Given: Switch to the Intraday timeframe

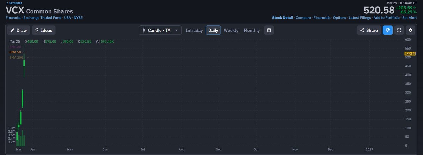Looking at the screenshot, I should tap(194, 30).
